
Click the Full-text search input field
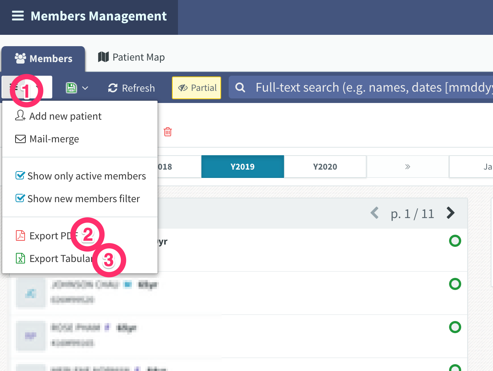coord(374,88)
